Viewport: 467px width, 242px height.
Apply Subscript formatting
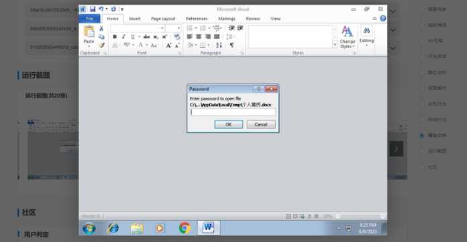click(156, 37)
